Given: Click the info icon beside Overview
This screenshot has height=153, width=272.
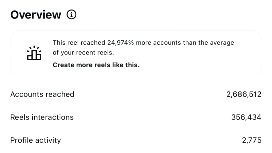Looking at the screenshot, I should (72, 15).
